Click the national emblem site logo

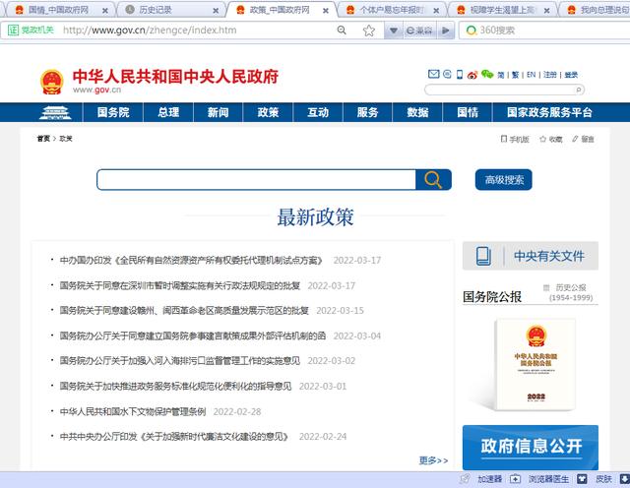pyautogui.click(x=51, y=81)
